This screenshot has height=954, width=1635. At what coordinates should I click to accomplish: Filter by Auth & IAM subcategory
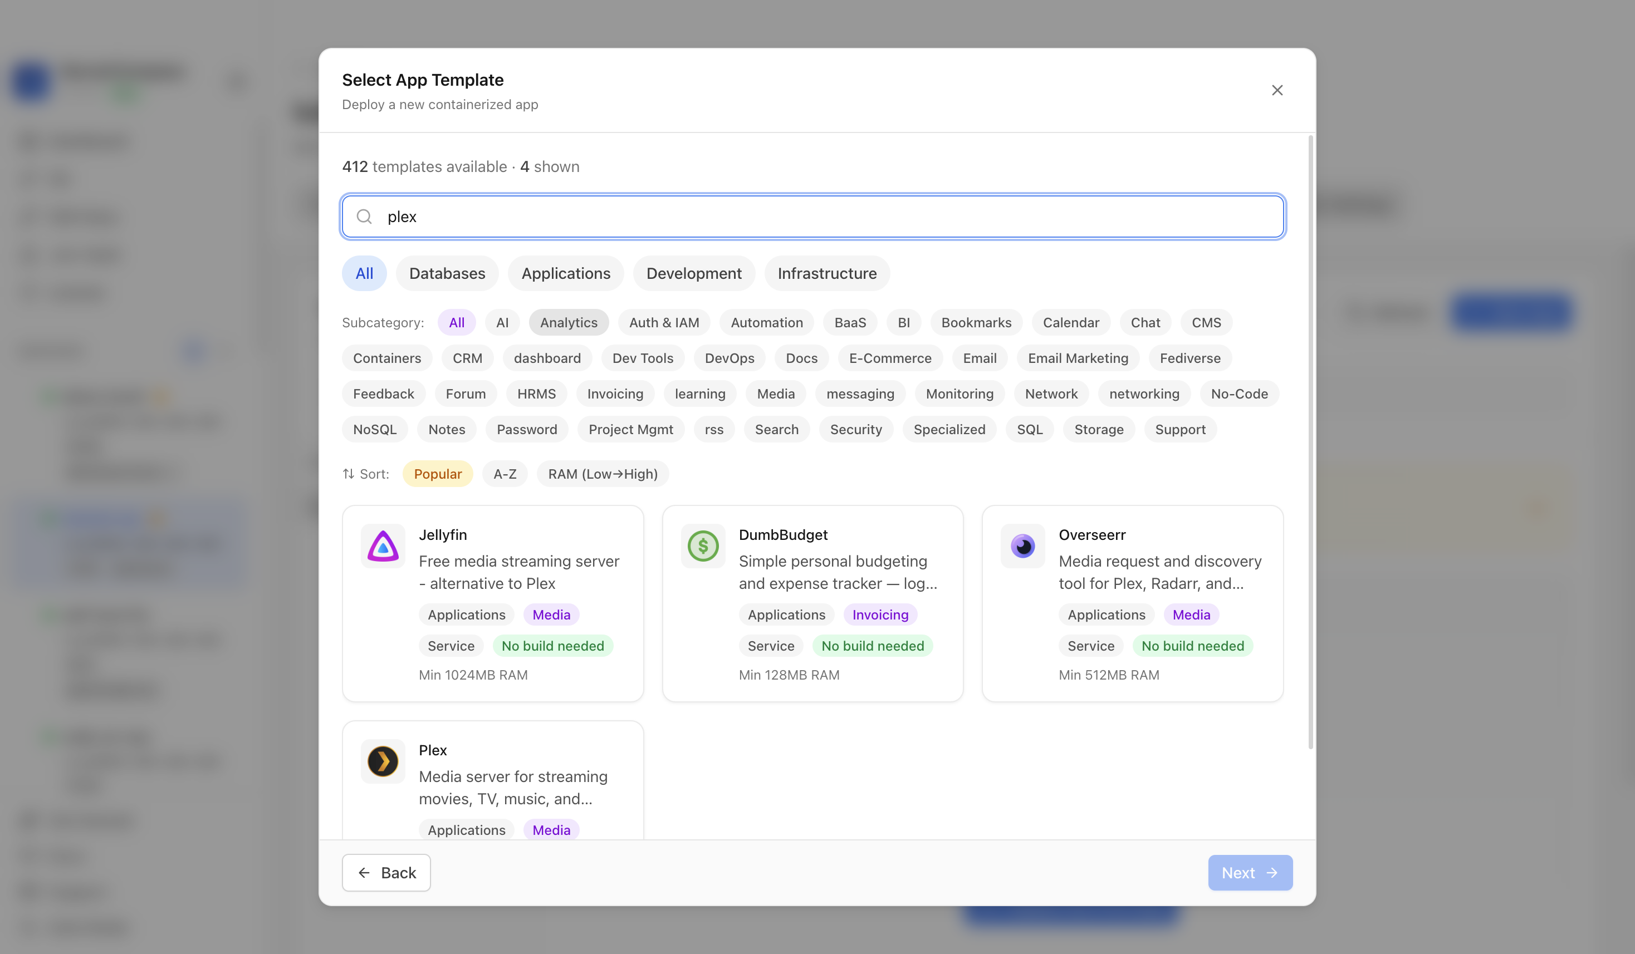tap(664, 322)
